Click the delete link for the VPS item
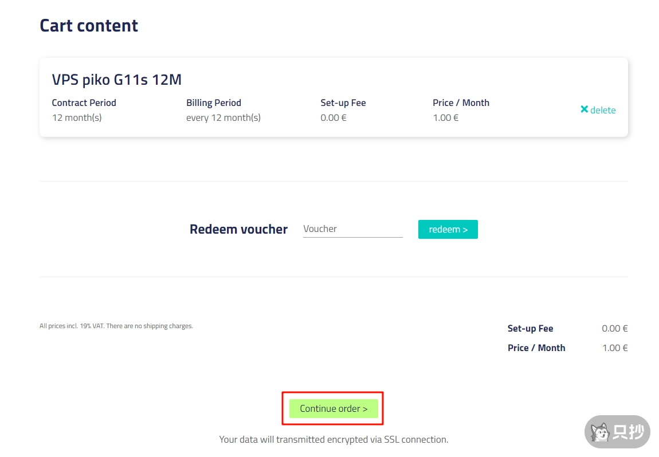 pos(603,110)
